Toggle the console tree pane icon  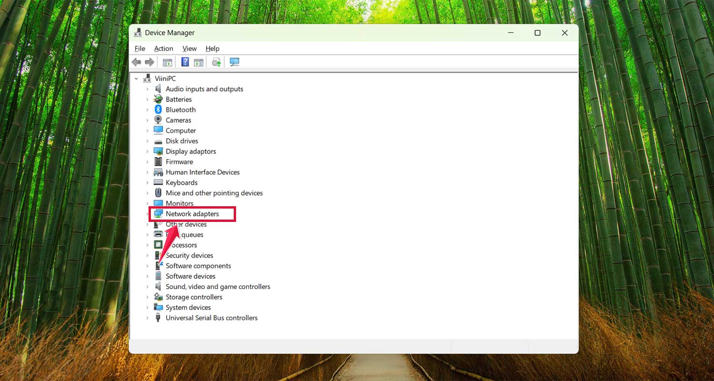pos(167,62)
